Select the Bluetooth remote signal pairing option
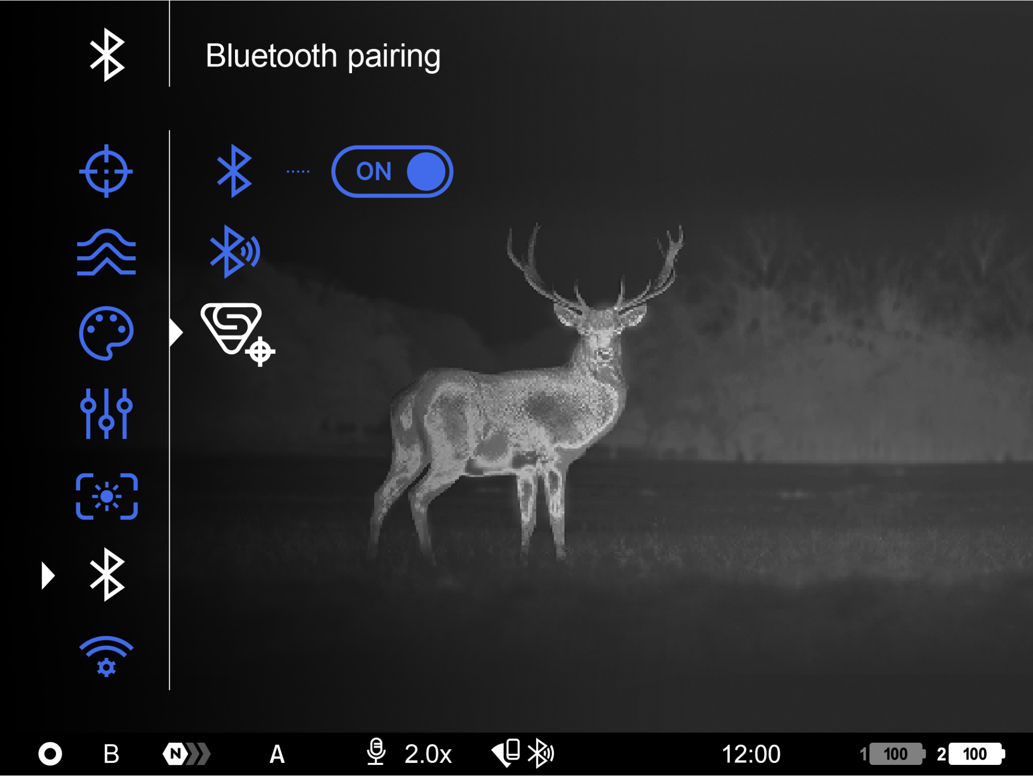1033x776 pixels. 235,251
